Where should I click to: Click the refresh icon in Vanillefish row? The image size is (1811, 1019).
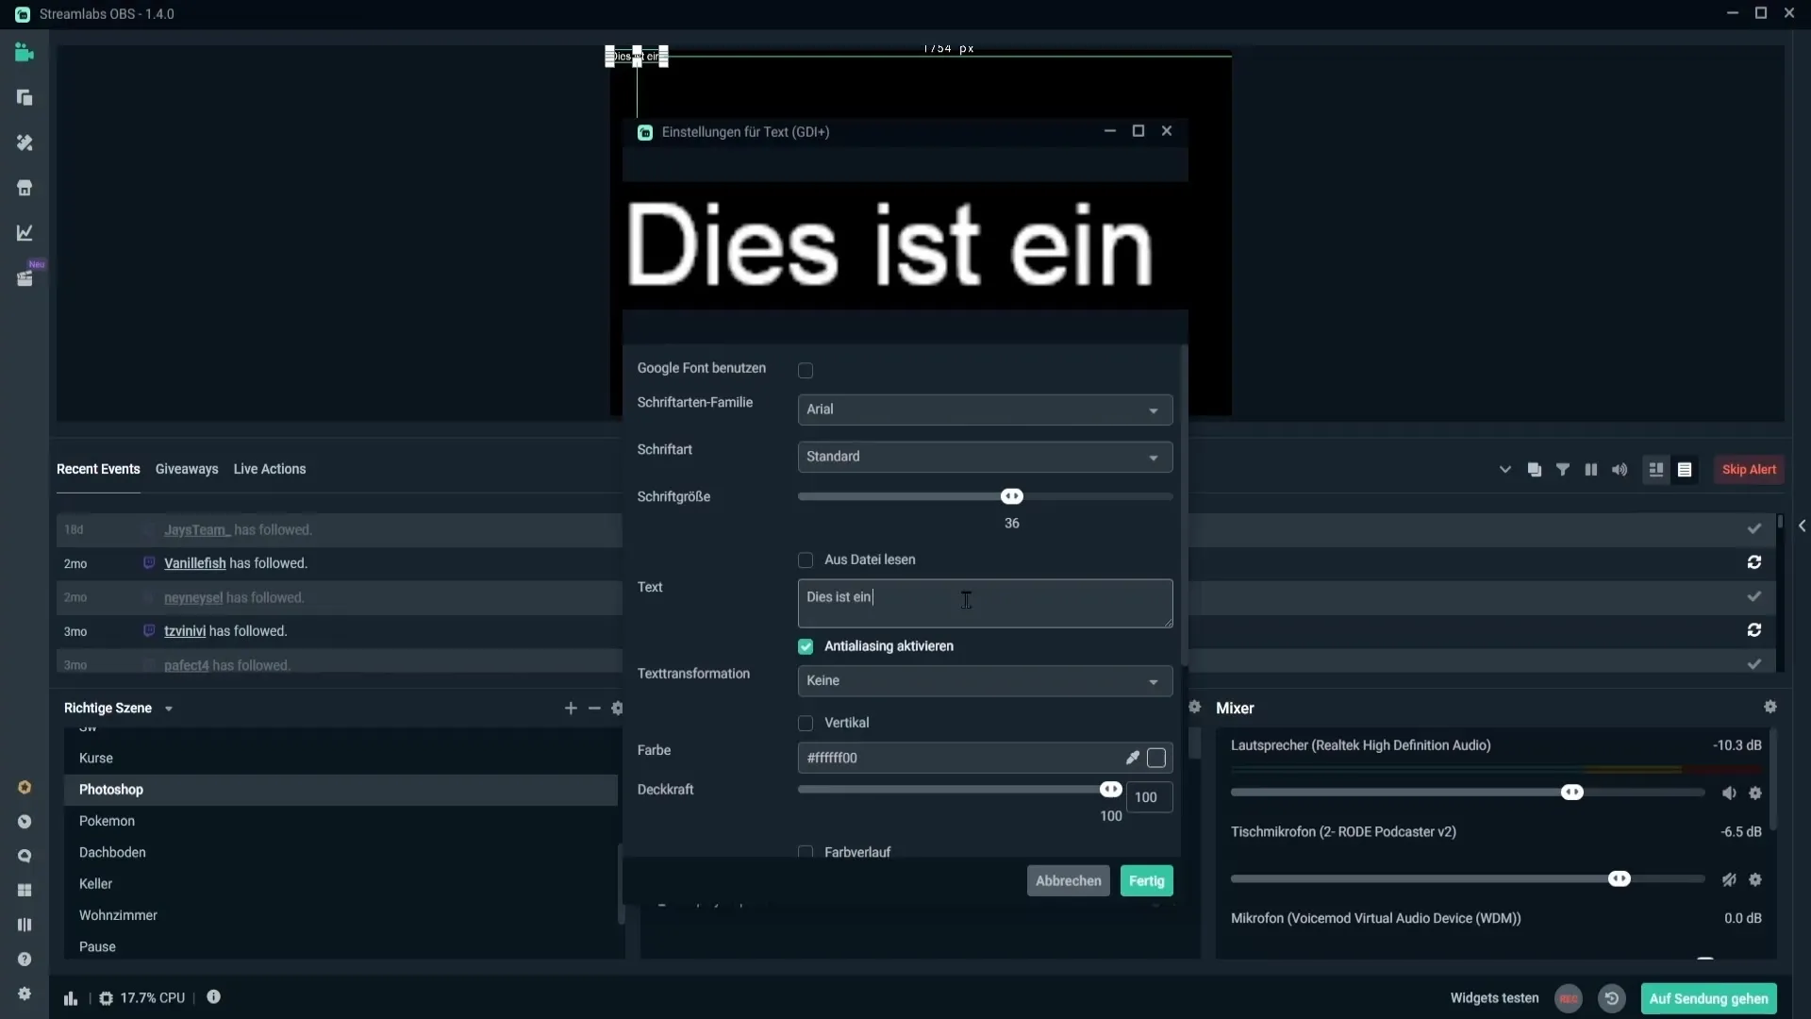click(1754, 562)
